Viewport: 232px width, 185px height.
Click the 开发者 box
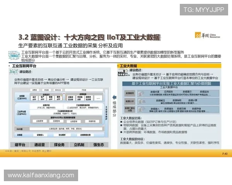[84, 90]
